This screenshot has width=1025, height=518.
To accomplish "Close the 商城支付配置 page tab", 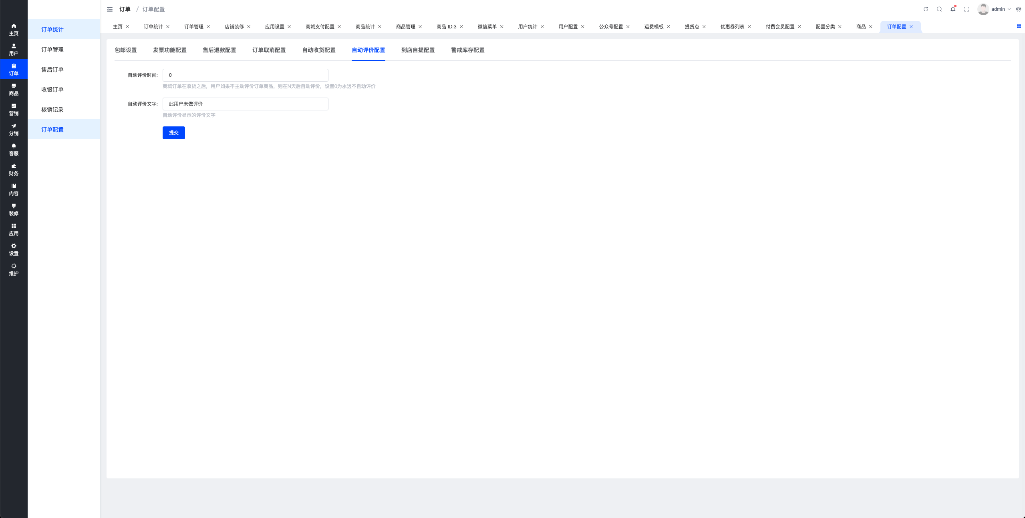I will [x=339, y=27].
